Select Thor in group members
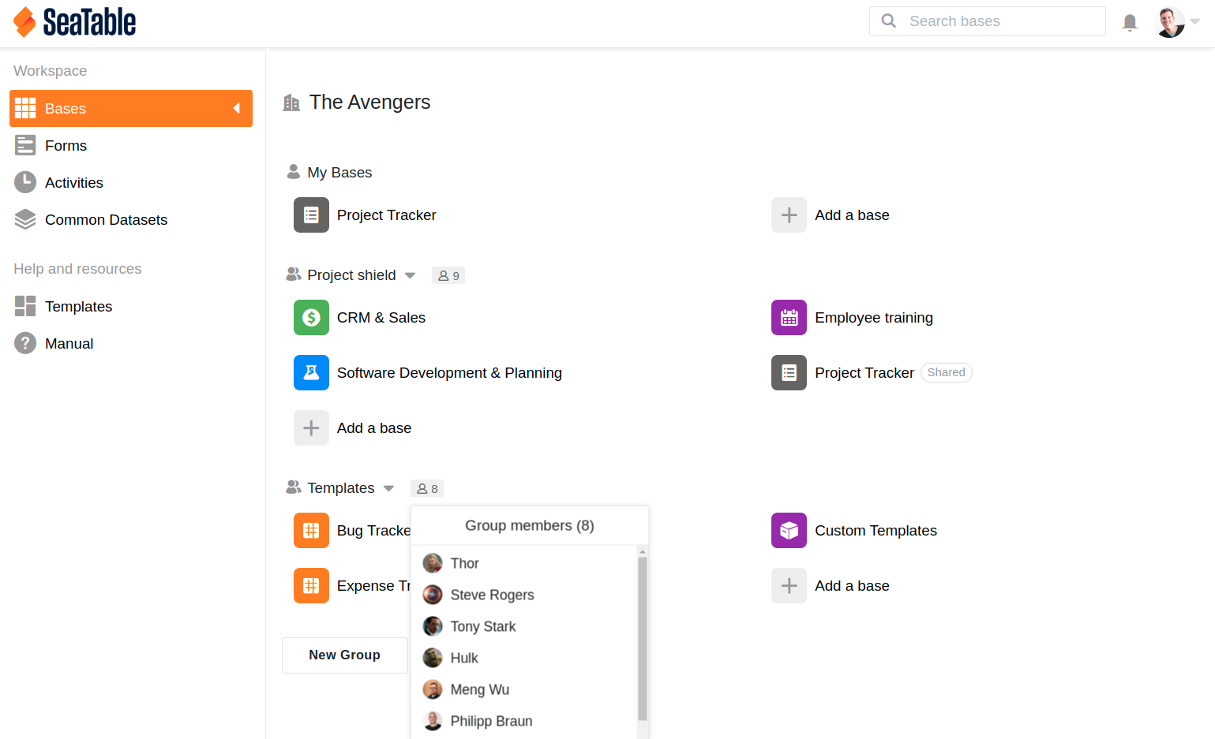1215x739 pixels. click(x=524, y=563)
